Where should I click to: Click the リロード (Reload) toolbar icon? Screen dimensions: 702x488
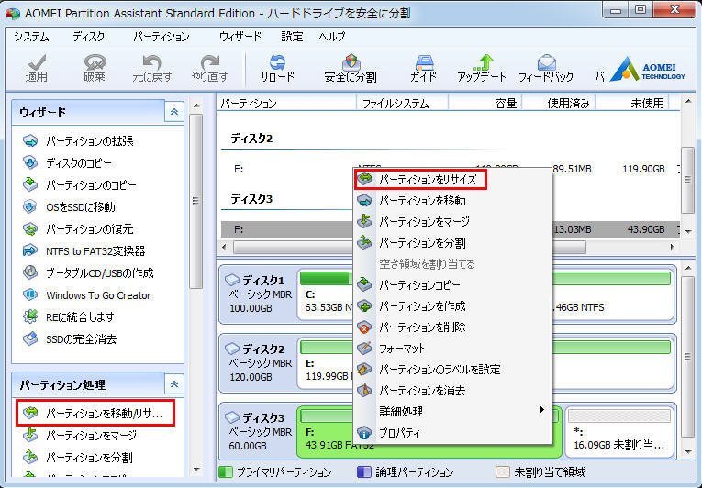pos(277,69)
